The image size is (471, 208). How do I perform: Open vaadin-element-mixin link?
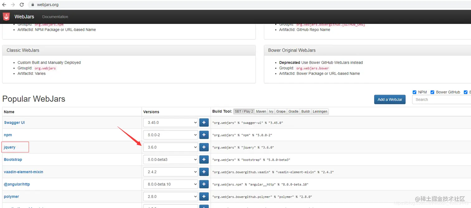click(24, 172)
